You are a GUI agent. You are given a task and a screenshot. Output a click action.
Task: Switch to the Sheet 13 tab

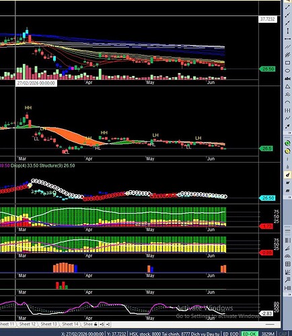pyautogui.click(x=48, y=324)
